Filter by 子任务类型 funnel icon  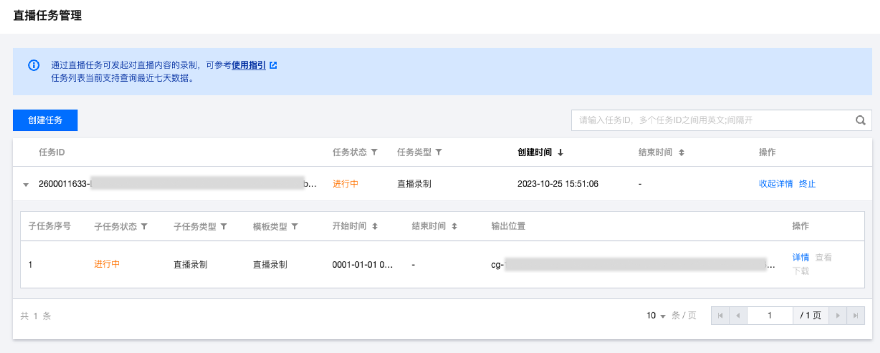pyautogui.click(x=224, y=227)
